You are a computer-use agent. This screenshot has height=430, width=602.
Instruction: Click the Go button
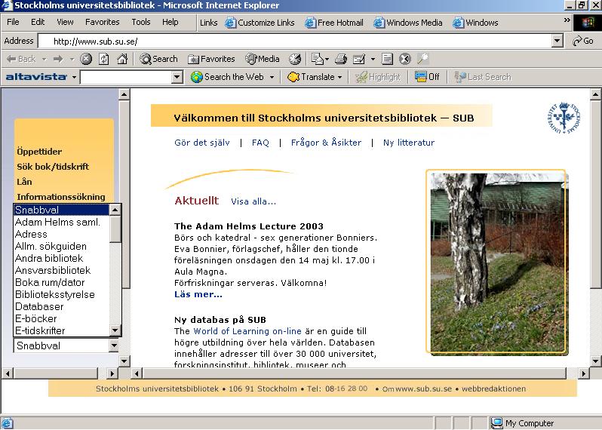pyautogui.click(x=583, y=41)
